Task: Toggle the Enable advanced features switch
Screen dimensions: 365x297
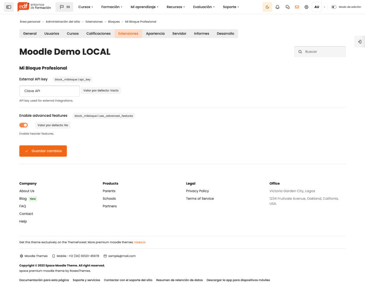Action: (23, 125)
